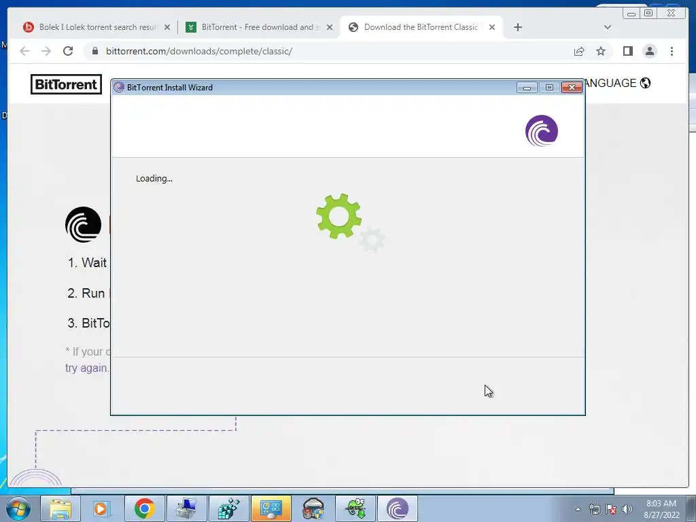Open the Chrome three-dot menu

672,51
